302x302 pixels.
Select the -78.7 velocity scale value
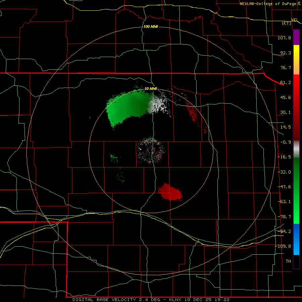285,217
